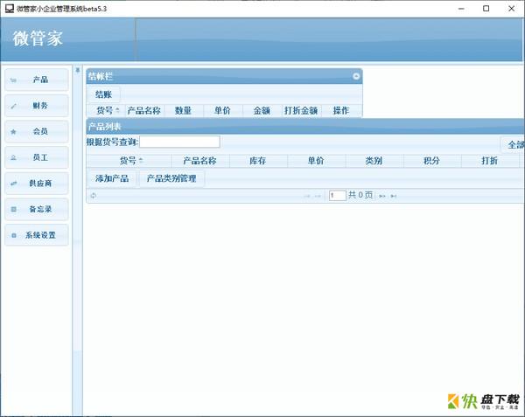Click 单价 header in product list

click(x=316, y=161)
